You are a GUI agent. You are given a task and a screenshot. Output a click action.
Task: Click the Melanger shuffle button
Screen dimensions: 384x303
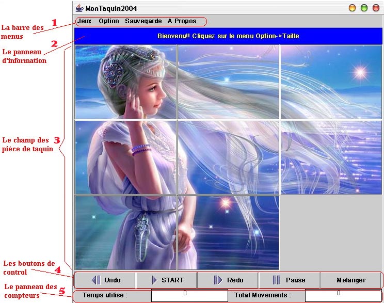coord(350,280)
